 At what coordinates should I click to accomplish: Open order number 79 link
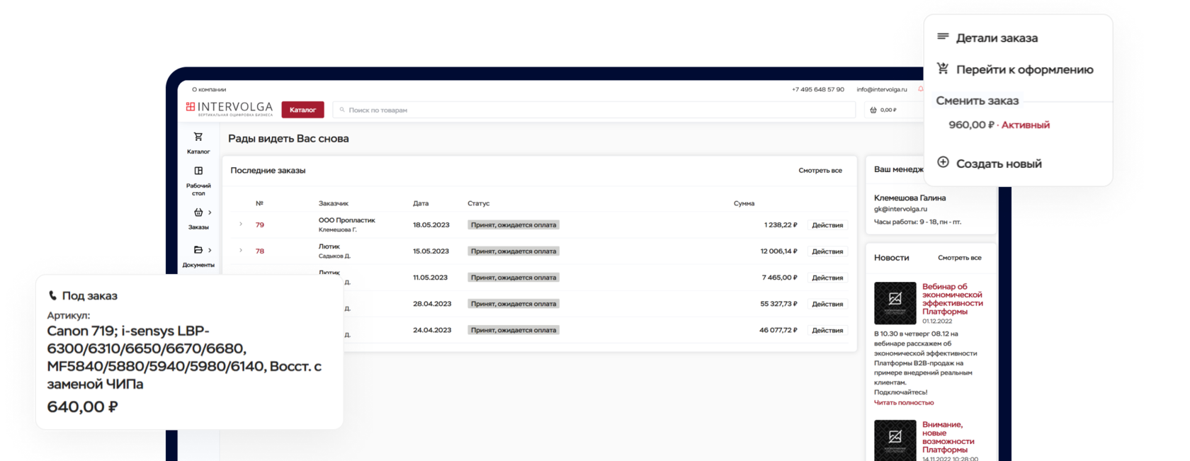(x=260, y=224)
